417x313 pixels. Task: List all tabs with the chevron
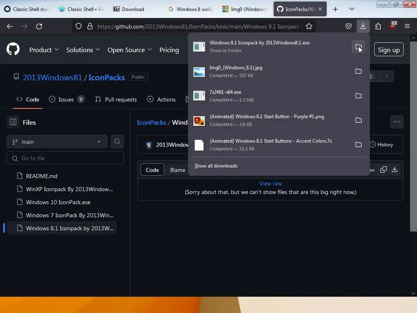[351, 9]
